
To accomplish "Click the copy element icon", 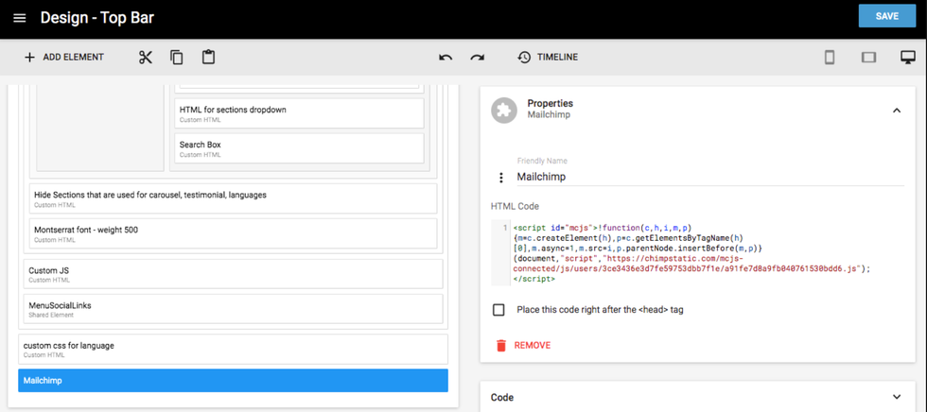I will 177,58.
